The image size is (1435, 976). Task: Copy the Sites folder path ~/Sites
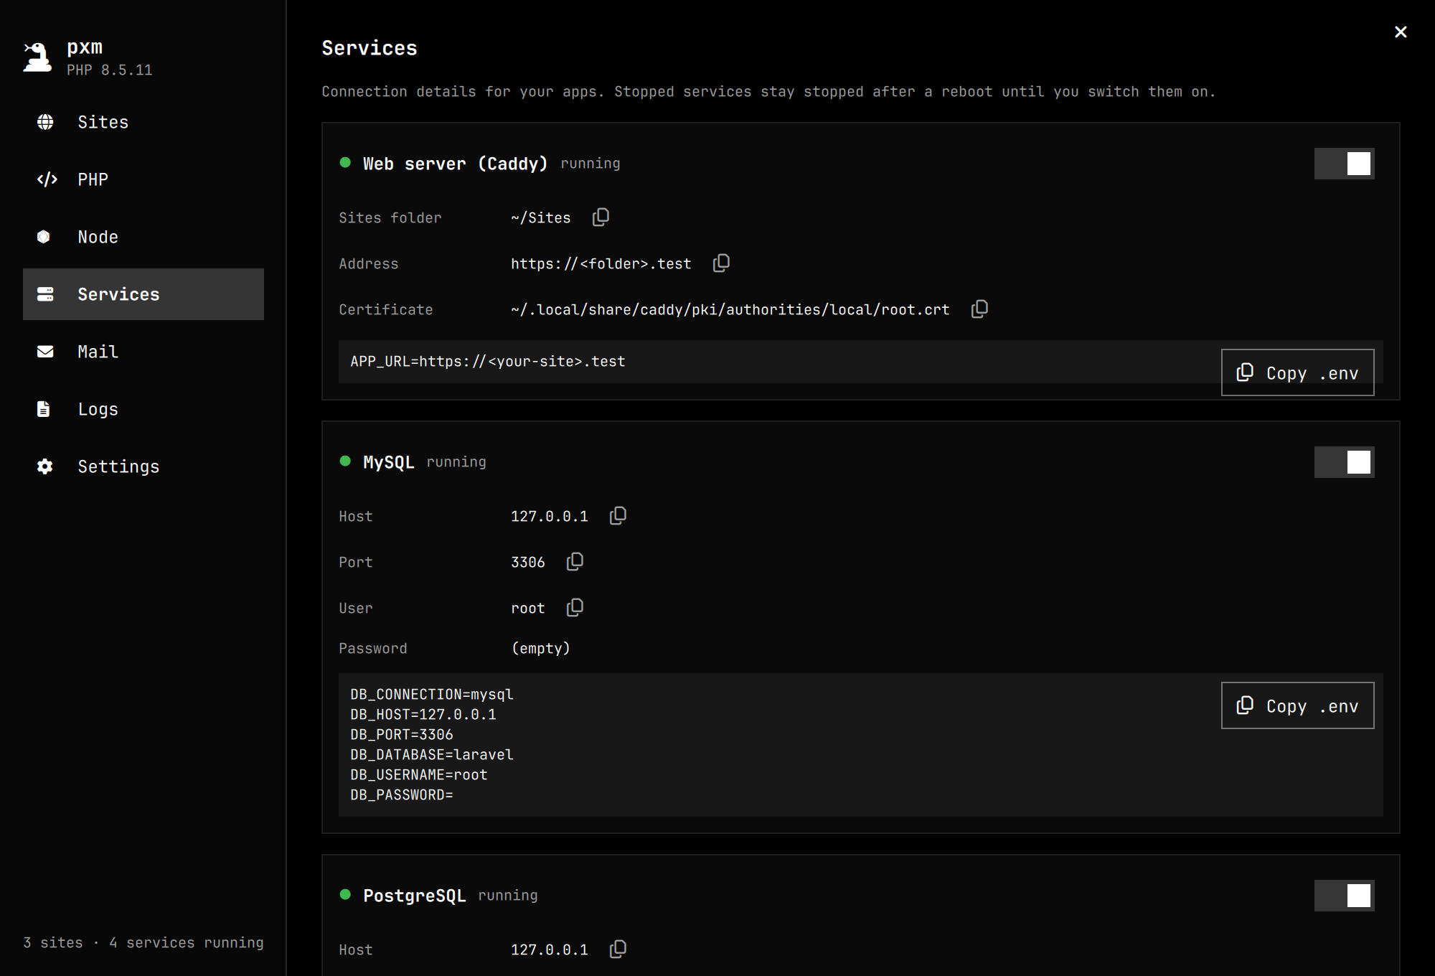point(601,217)
